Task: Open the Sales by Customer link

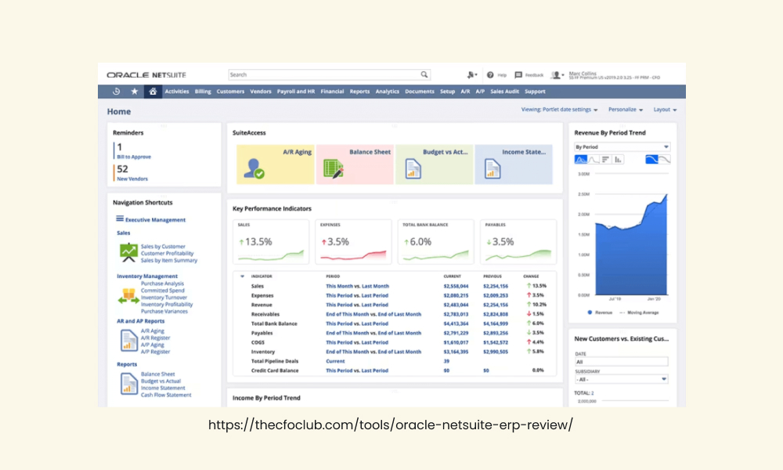Action: point(163,246)
